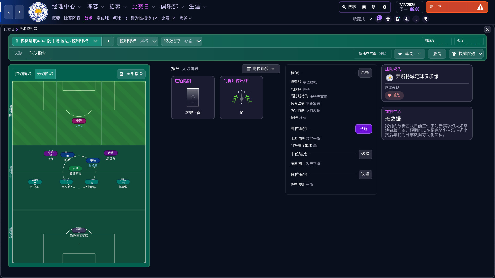Screen dimensions: 495x278
Task: Switch to the 队形 tab
Action: [18, 53]
